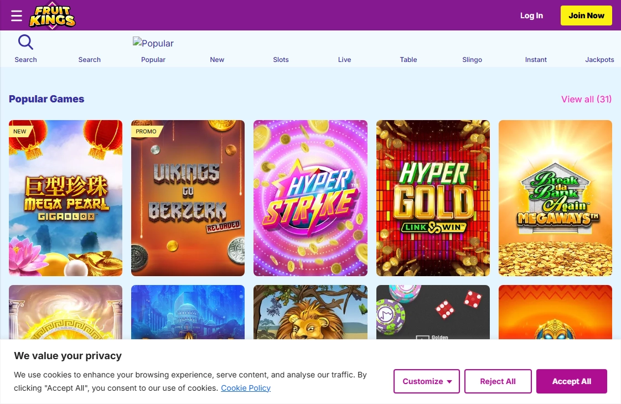Select the Slots category tab
Image resolution: width=621 pixels, height=404 pixels.
281,59
